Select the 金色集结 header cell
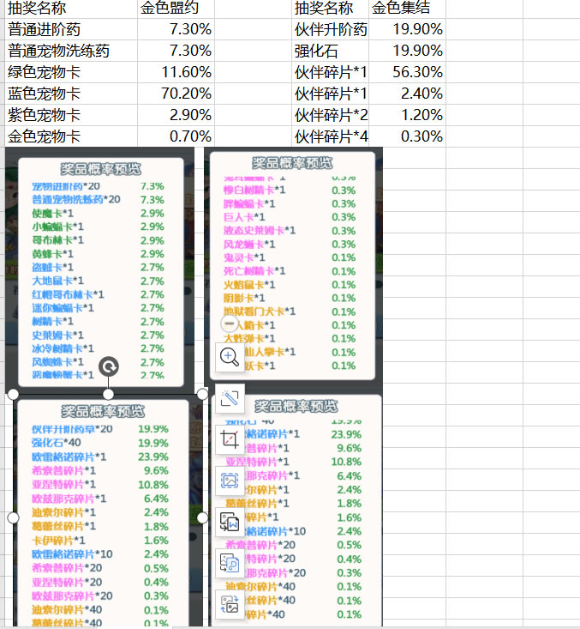 (x=407, y=8)
